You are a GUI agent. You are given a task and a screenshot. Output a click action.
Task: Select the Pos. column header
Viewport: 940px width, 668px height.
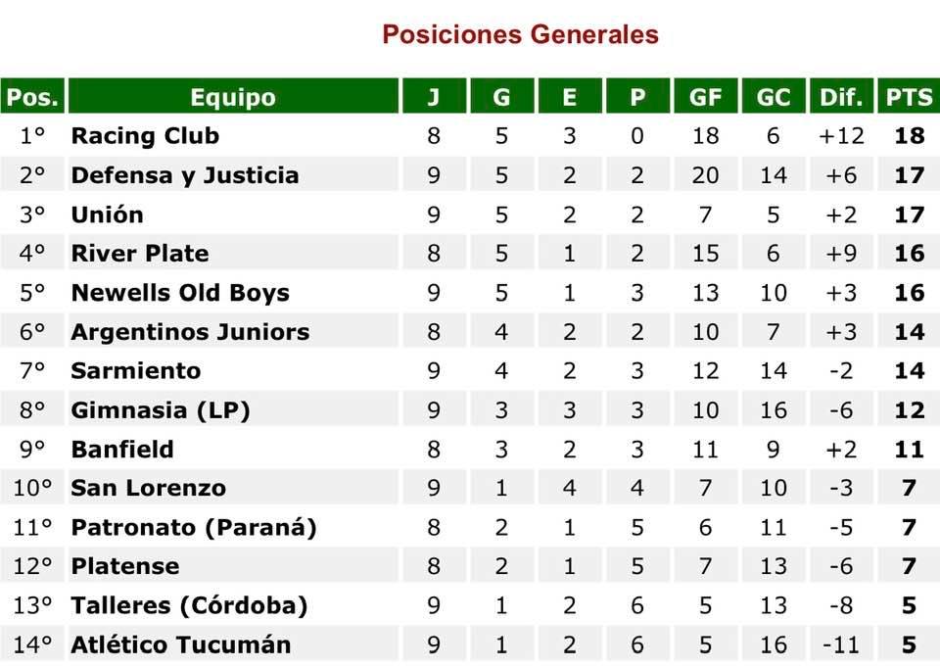pyautogui.click(x=32, y=96)
